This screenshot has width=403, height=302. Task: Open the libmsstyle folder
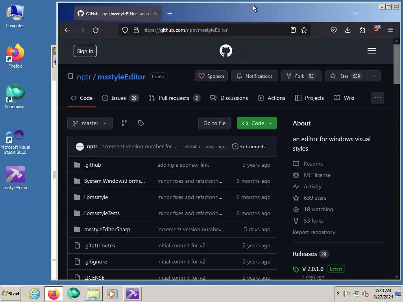pyautogui.click(x=96, y=197)
